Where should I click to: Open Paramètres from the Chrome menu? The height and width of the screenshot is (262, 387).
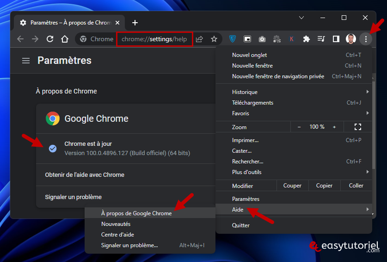294,199
